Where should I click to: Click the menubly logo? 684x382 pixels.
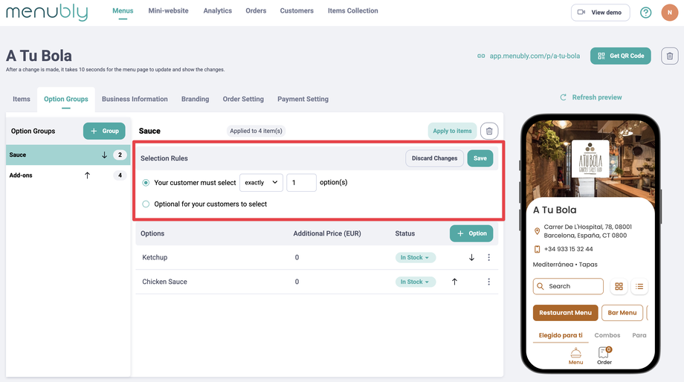(47, 12)
